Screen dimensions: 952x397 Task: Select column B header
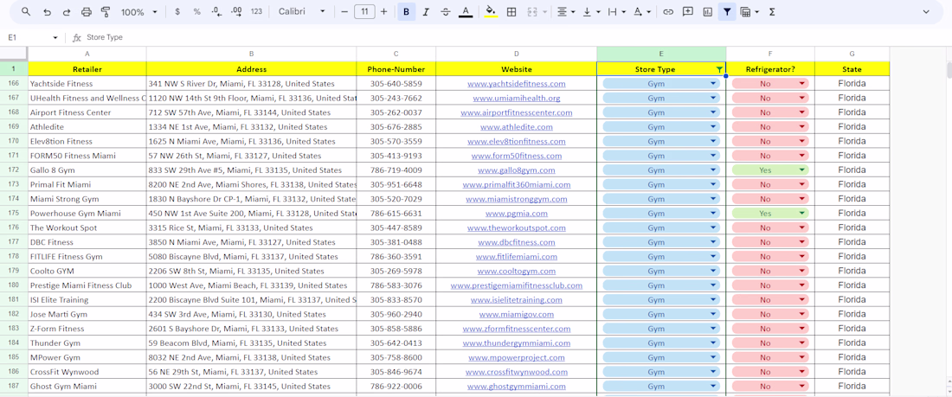(251, 54)
